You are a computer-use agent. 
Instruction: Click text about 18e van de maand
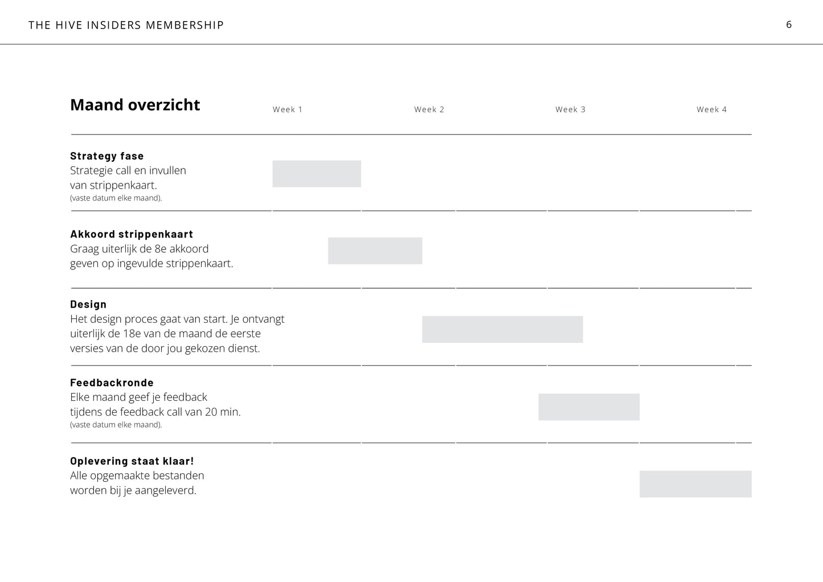165,334
